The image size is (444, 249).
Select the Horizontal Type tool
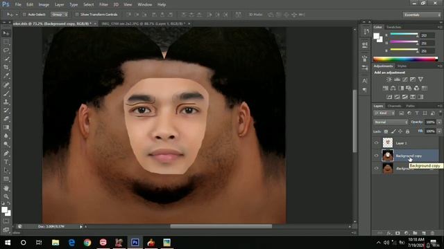tap(6, 162)
